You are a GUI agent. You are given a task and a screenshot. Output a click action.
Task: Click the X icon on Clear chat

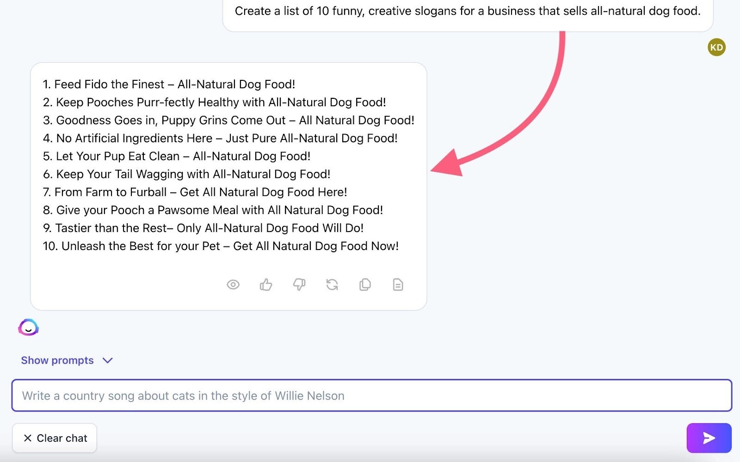click(28, 438)
